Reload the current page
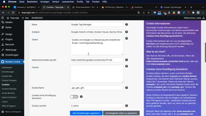 coord(13,13)
